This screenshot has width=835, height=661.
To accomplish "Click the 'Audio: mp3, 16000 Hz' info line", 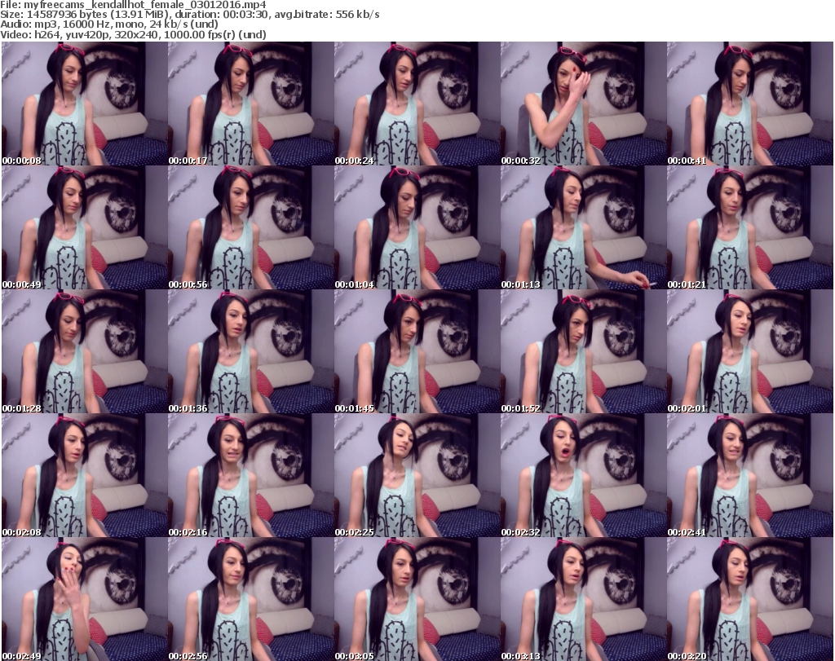I will click(x=109, y=24).
